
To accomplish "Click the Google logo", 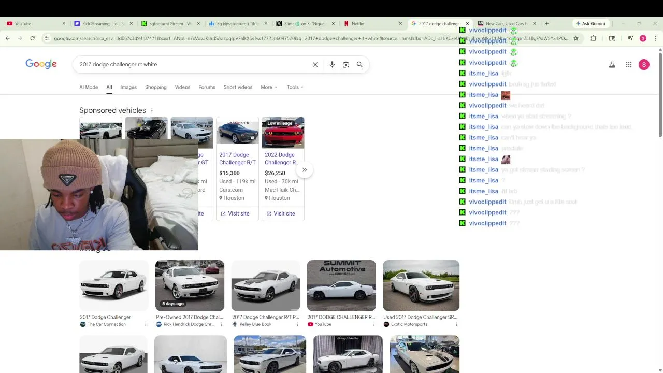I will pos(41,64).
